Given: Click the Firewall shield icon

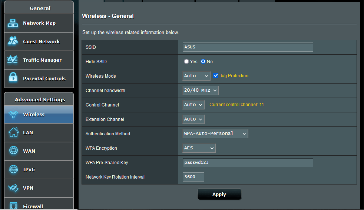Looking at the screenshot, I should [13, 206].
